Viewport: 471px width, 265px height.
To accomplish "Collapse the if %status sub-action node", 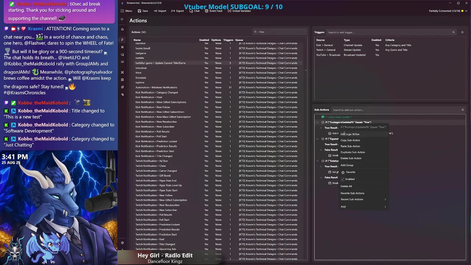I will tap(318, 161).
